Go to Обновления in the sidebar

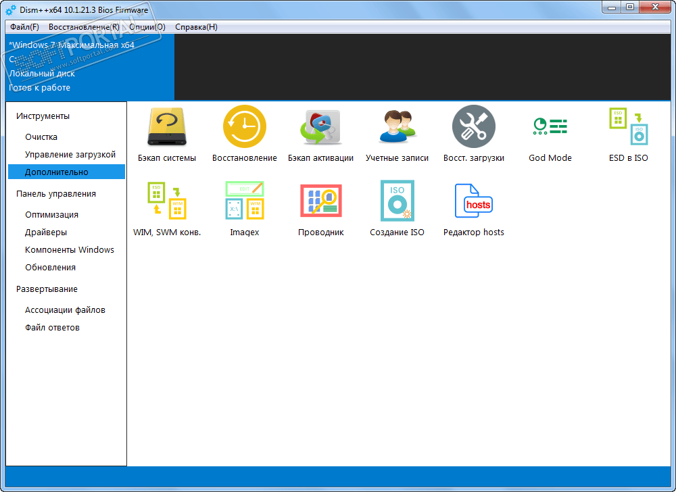(x=50, y=268)
